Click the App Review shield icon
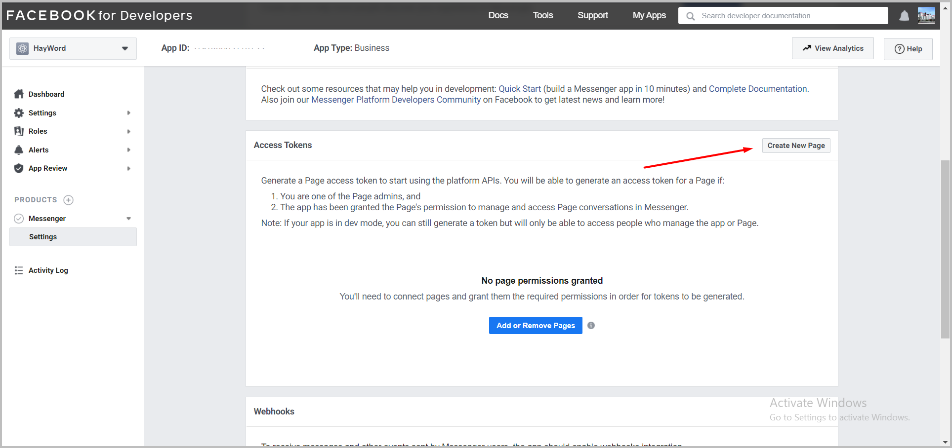The width and height of the screenshot is (952, 448). 19,168
